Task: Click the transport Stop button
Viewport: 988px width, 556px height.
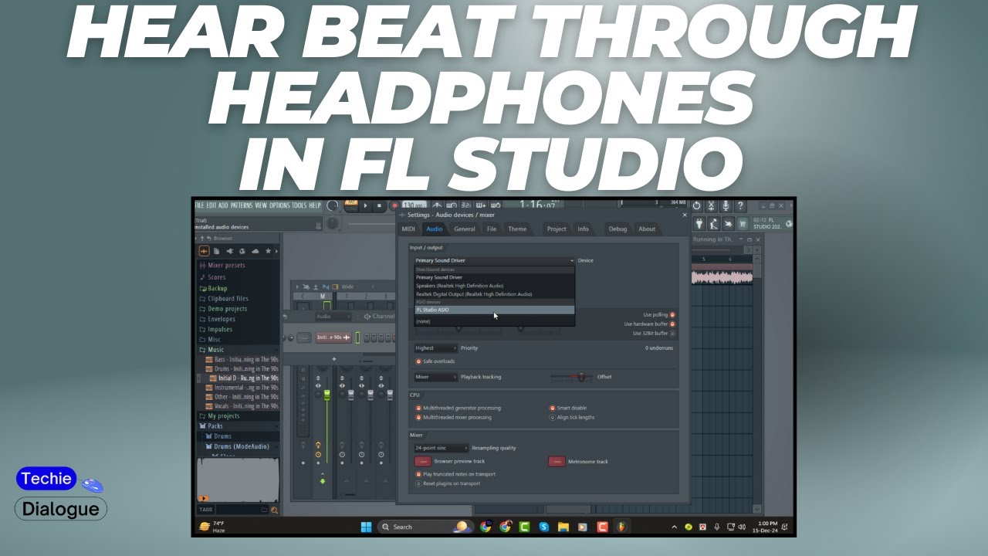Action: tap(379, 206)
